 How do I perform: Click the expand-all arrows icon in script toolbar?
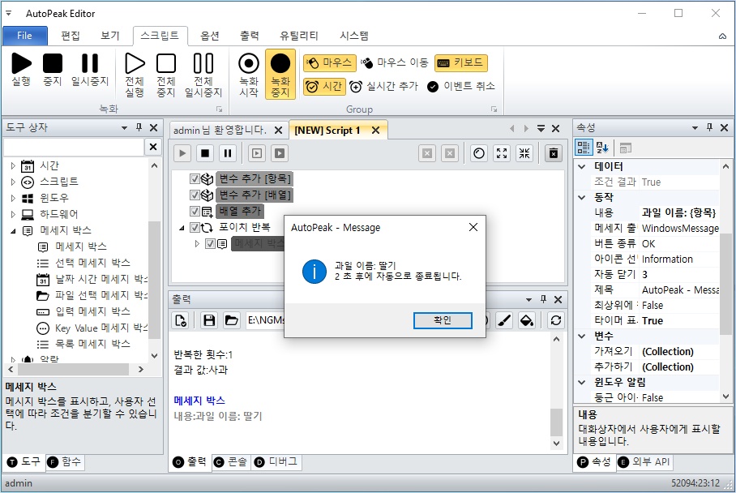point(502,153)
